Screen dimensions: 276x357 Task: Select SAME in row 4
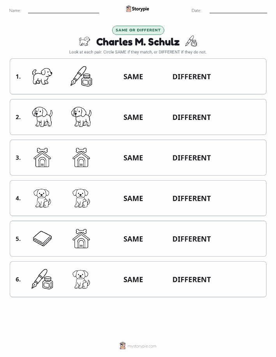pyautogui.click(x=133, y=198)
